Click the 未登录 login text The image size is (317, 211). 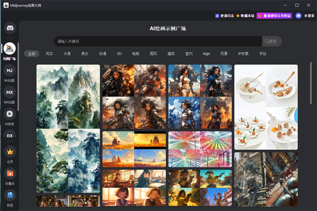click(309, 15)
